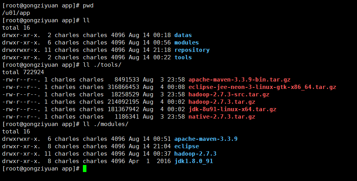Select jdk-8u91-linux-x64.tar.gz file name
This screenshot has height=181, width=357.
point(232,110)
